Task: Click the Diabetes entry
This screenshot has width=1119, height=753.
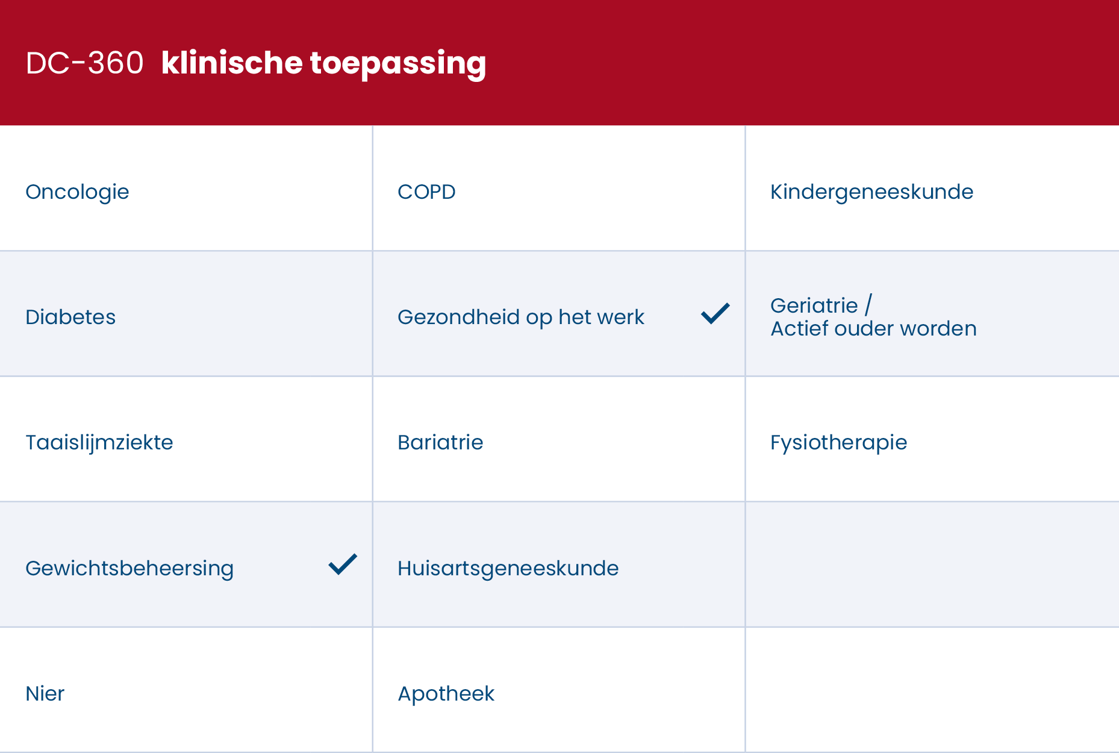Action: coord(70,317)
